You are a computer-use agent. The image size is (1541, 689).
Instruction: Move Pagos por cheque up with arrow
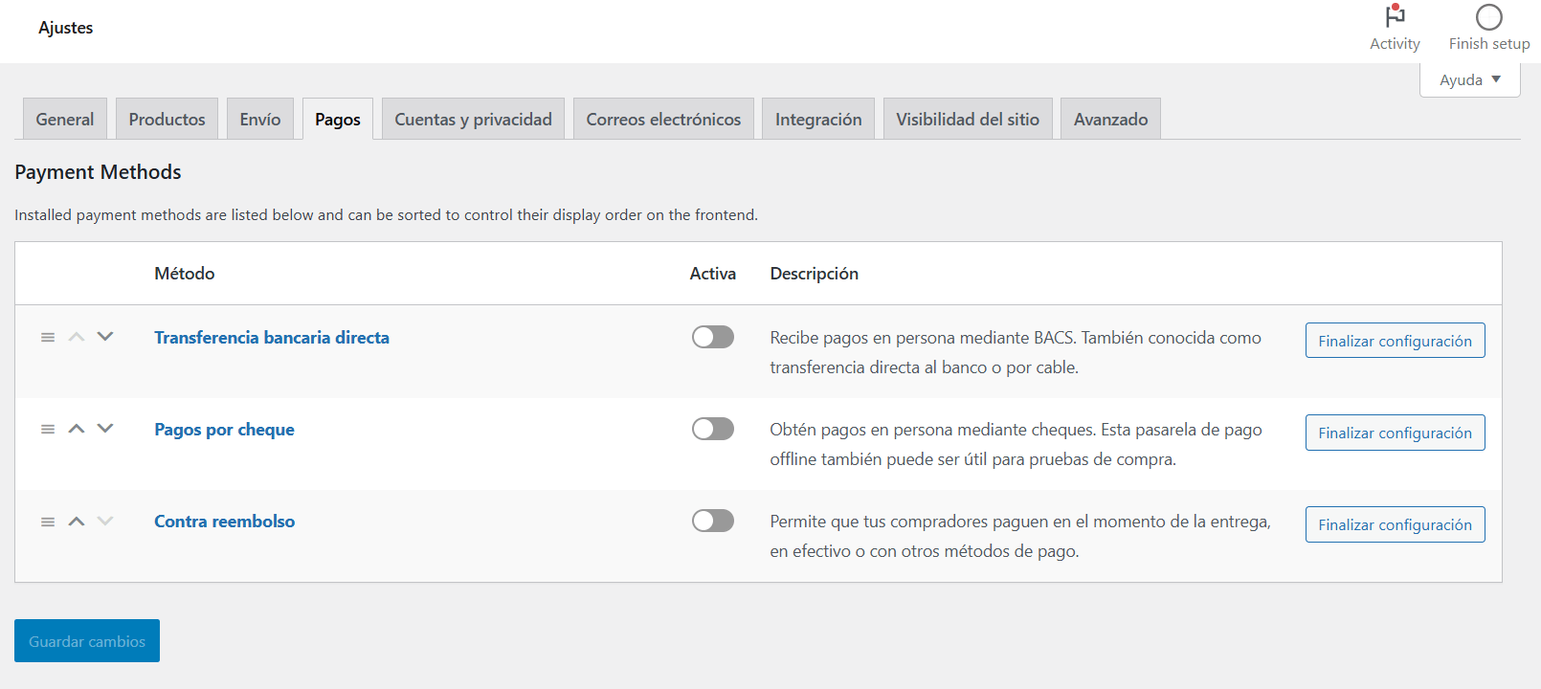click(77, 429)
